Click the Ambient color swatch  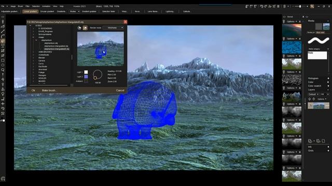pos(86,81)
